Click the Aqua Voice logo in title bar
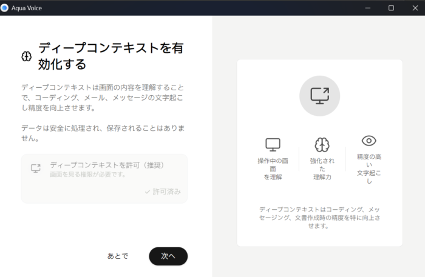Viewport: 425px width, 277px height. 4,8
